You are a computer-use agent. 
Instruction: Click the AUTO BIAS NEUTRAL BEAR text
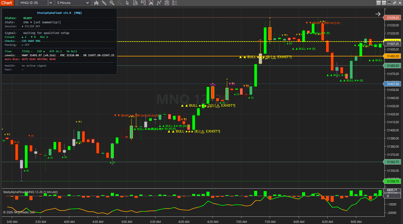tap(39, 59)
